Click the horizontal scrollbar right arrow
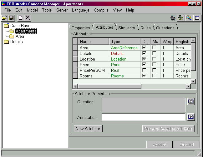The height and width of the screenshot is (157, 203). click(x=188, y=86)
